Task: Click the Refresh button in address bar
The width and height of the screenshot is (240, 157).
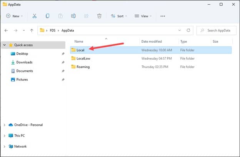Action: [x=188, y=30]
